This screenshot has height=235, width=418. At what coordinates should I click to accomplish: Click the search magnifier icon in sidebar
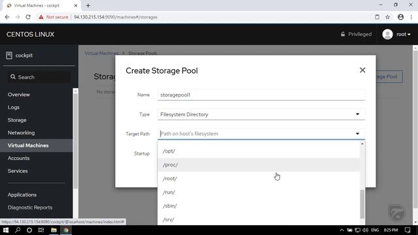point(13,77)
